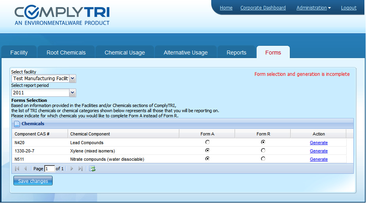This screenshot has height=203, width=366.
Task: Click the ComplyTRI logo
Action: [x=62, y=16]
